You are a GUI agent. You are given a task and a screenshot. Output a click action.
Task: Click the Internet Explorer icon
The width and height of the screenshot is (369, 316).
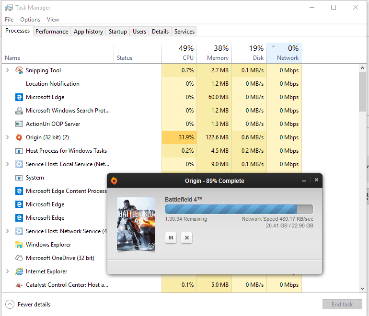tap(19, 271)
